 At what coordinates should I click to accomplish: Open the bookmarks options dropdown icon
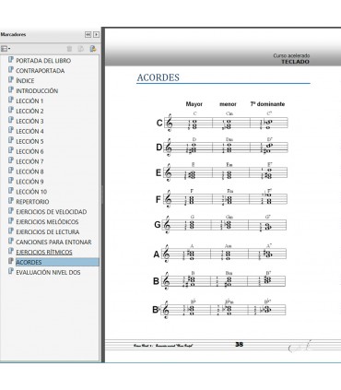pyautogui.click(x=6, y=49)
